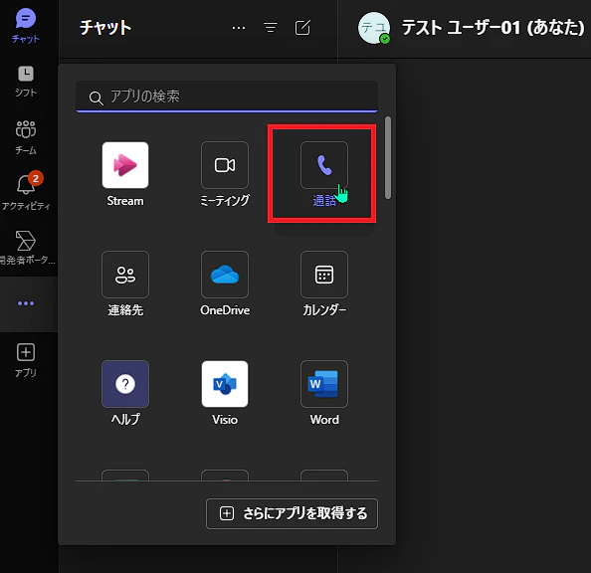
Task: Click the chat filter icon
Action: (x=271, y=28)
